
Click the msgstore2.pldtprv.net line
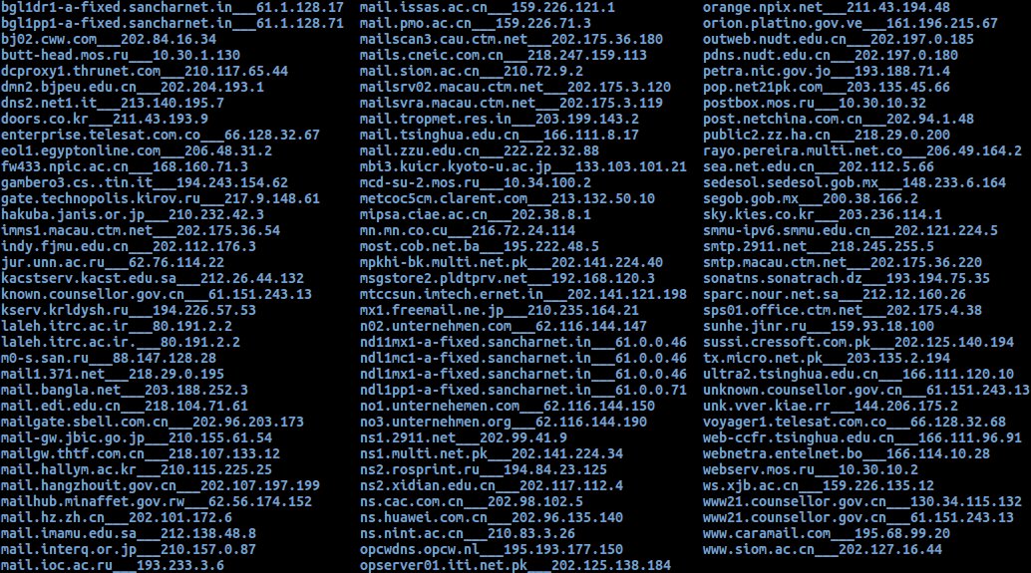click(507, 278)
